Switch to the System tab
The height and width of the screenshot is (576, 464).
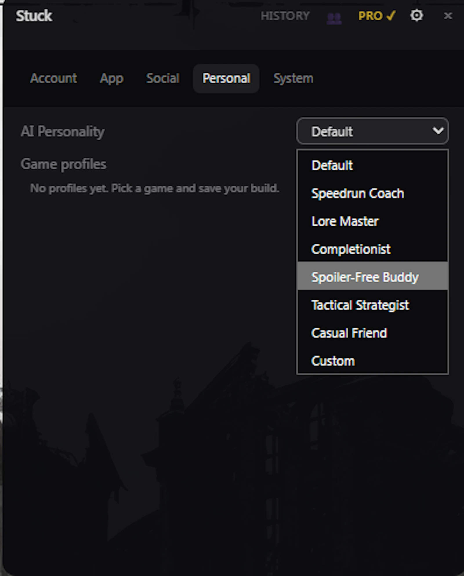[293, 78]
